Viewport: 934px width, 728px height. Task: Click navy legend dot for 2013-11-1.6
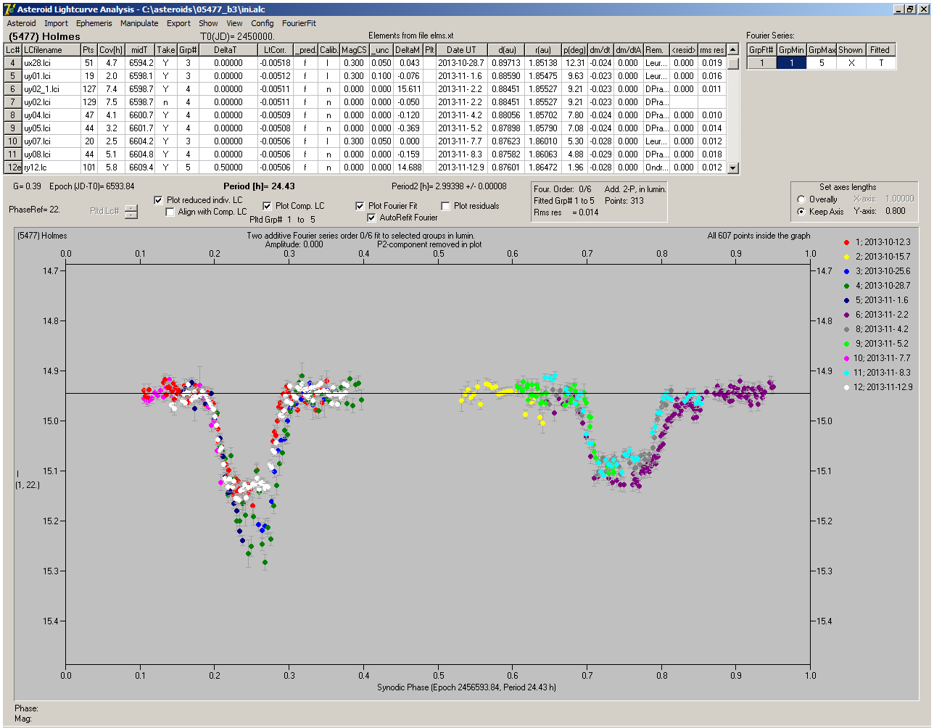[x=847, y=300]
